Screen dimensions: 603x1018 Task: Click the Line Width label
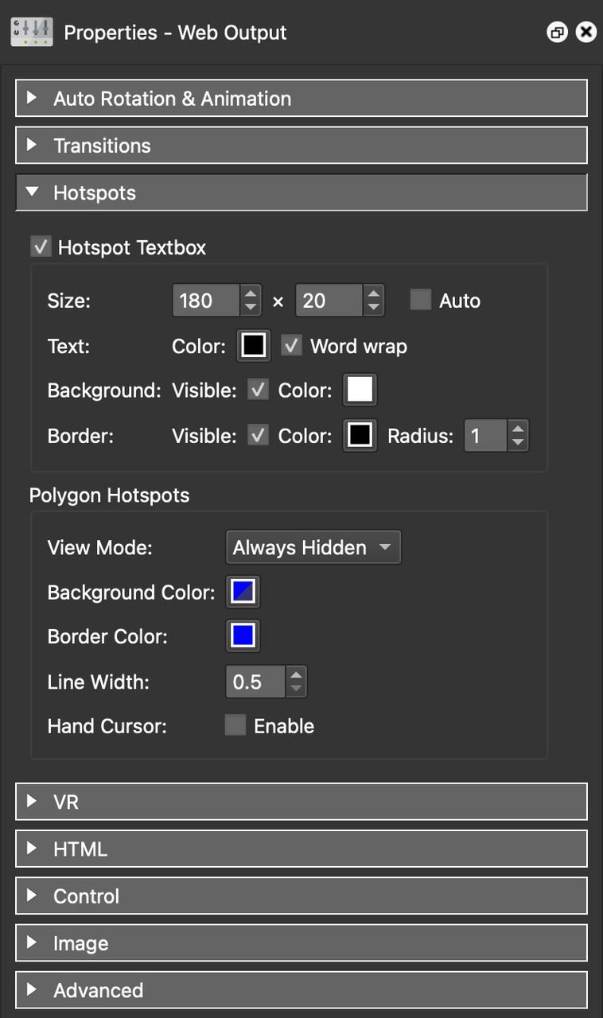coord(99,682)
